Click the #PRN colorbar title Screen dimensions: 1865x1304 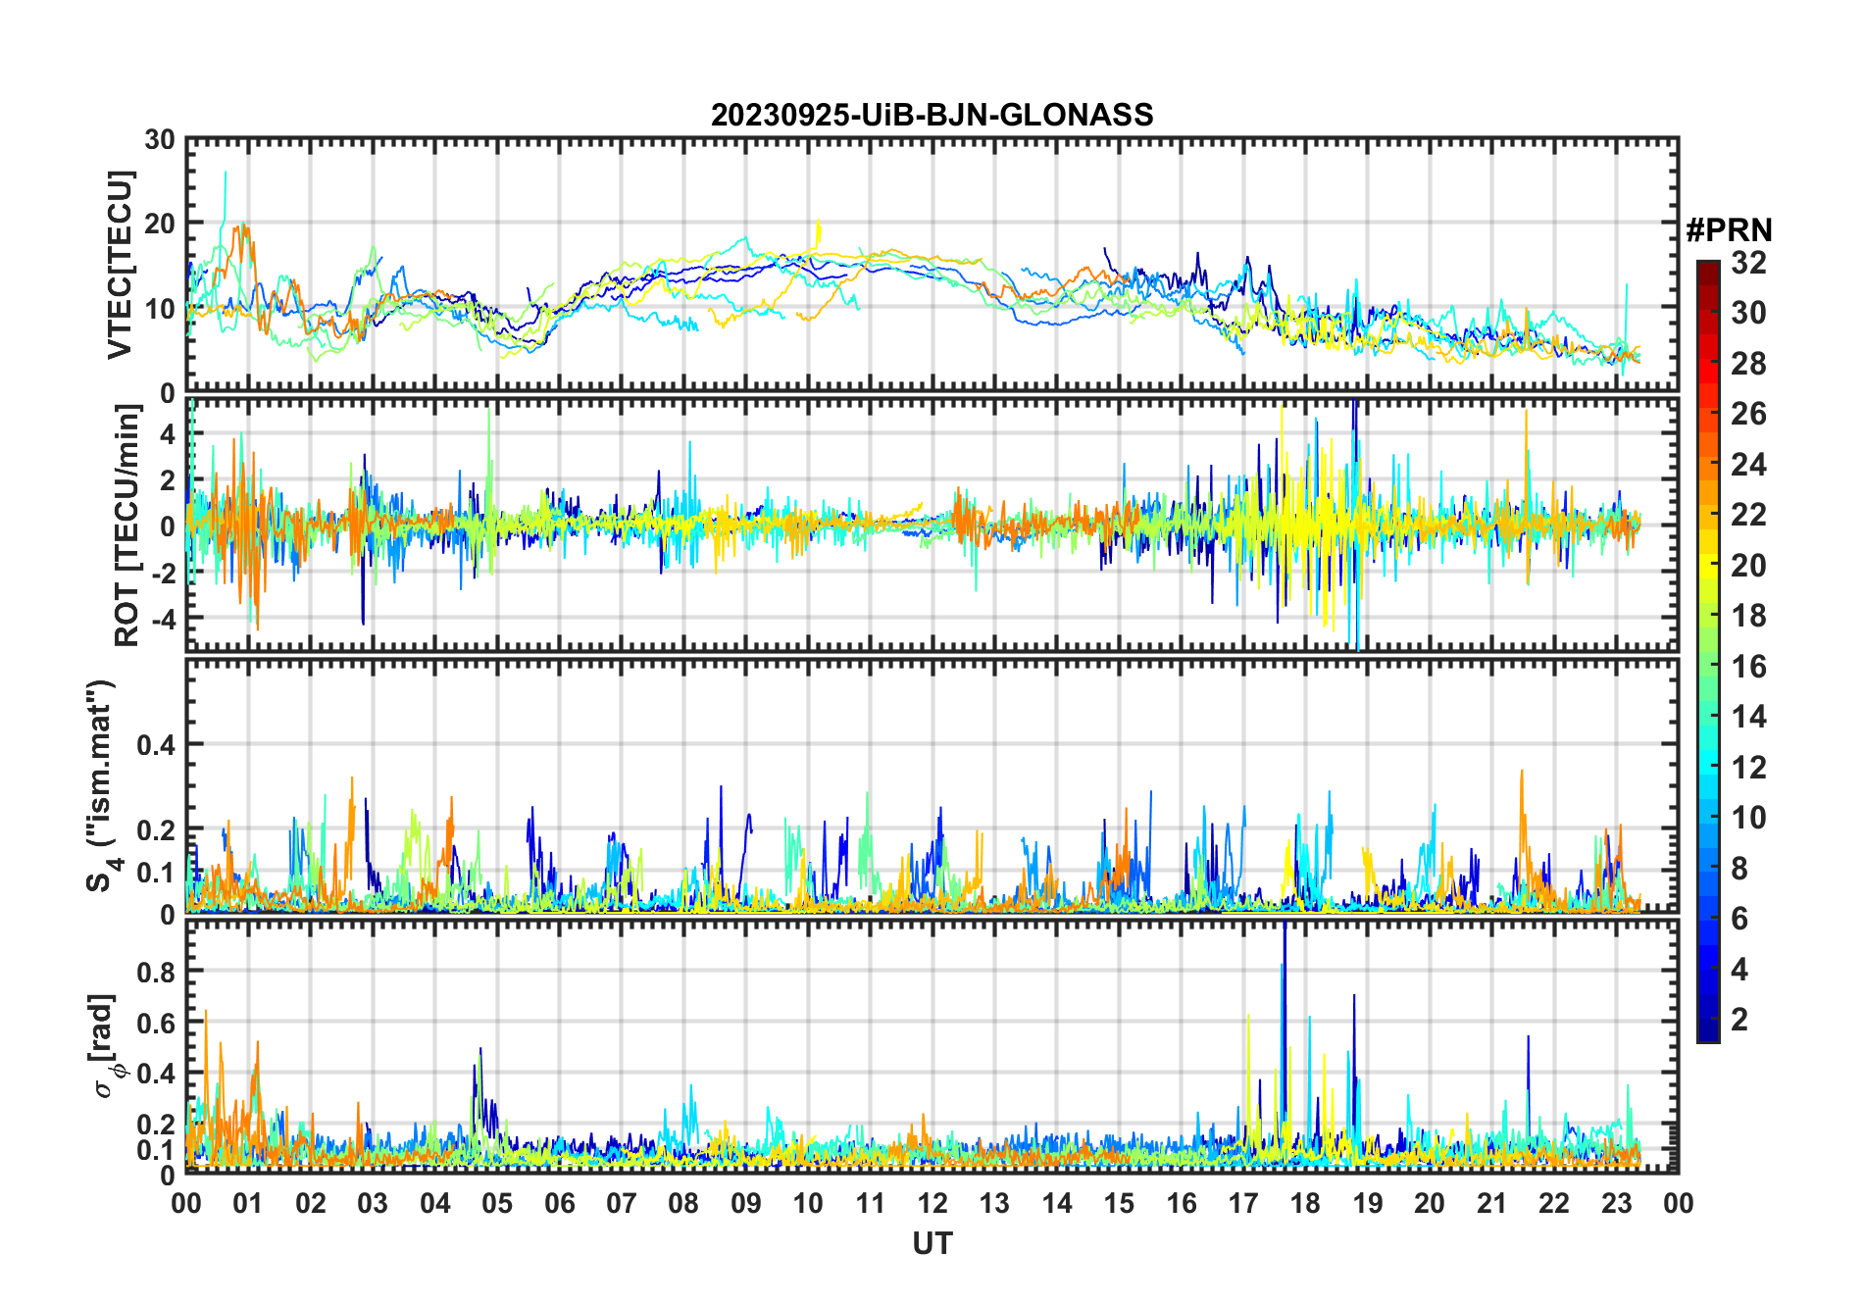(x=1729, y=230)
